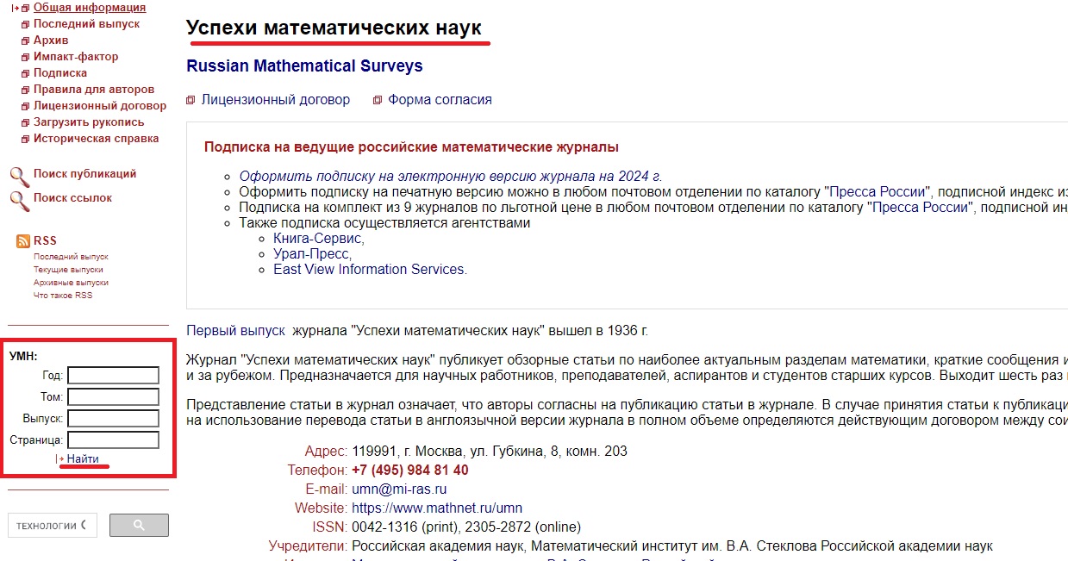
Task: Open the RSS heading link
Action: tap(45, 241)
